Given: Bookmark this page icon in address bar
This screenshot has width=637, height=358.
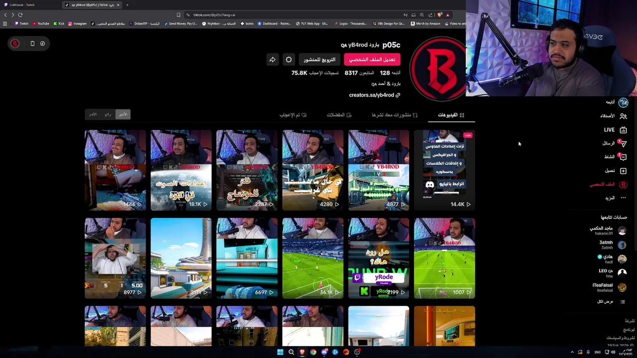Looking at the screenshot, I should (179, 15).
